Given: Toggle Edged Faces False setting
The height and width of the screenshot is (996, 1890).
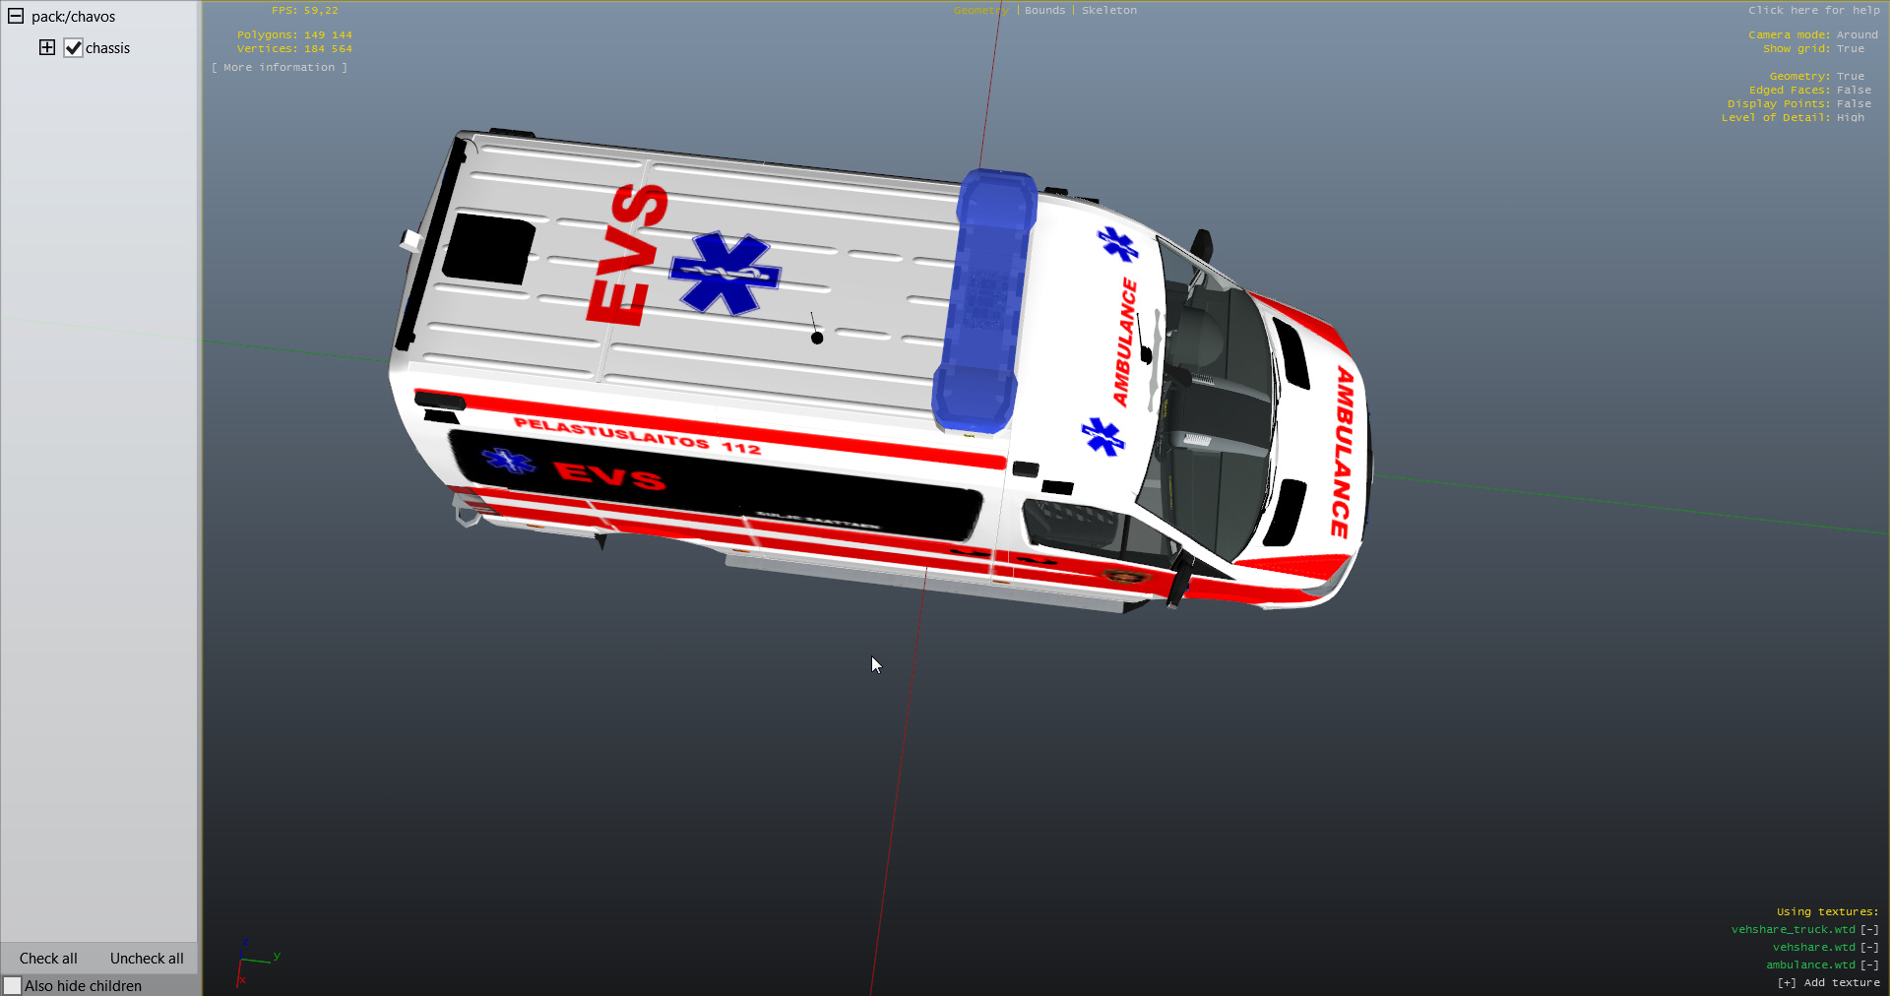Looking at the screenshot, I should 1854,90.
